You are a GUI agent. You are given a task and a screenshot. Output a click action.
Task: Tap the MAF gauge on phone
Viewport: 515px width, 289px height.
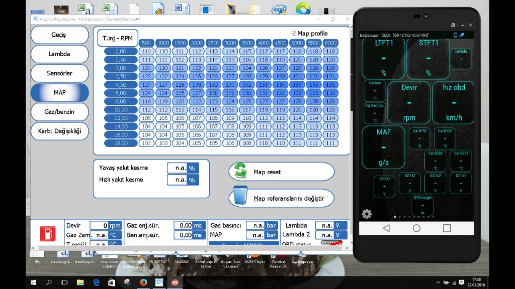(383, 147)
